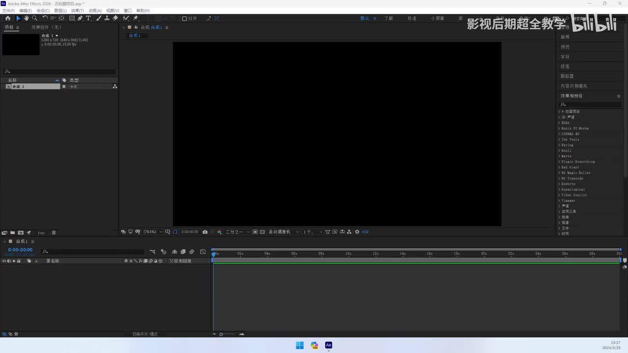
Task: Select the Clone Stamp tool
Action: pos(107,18)
